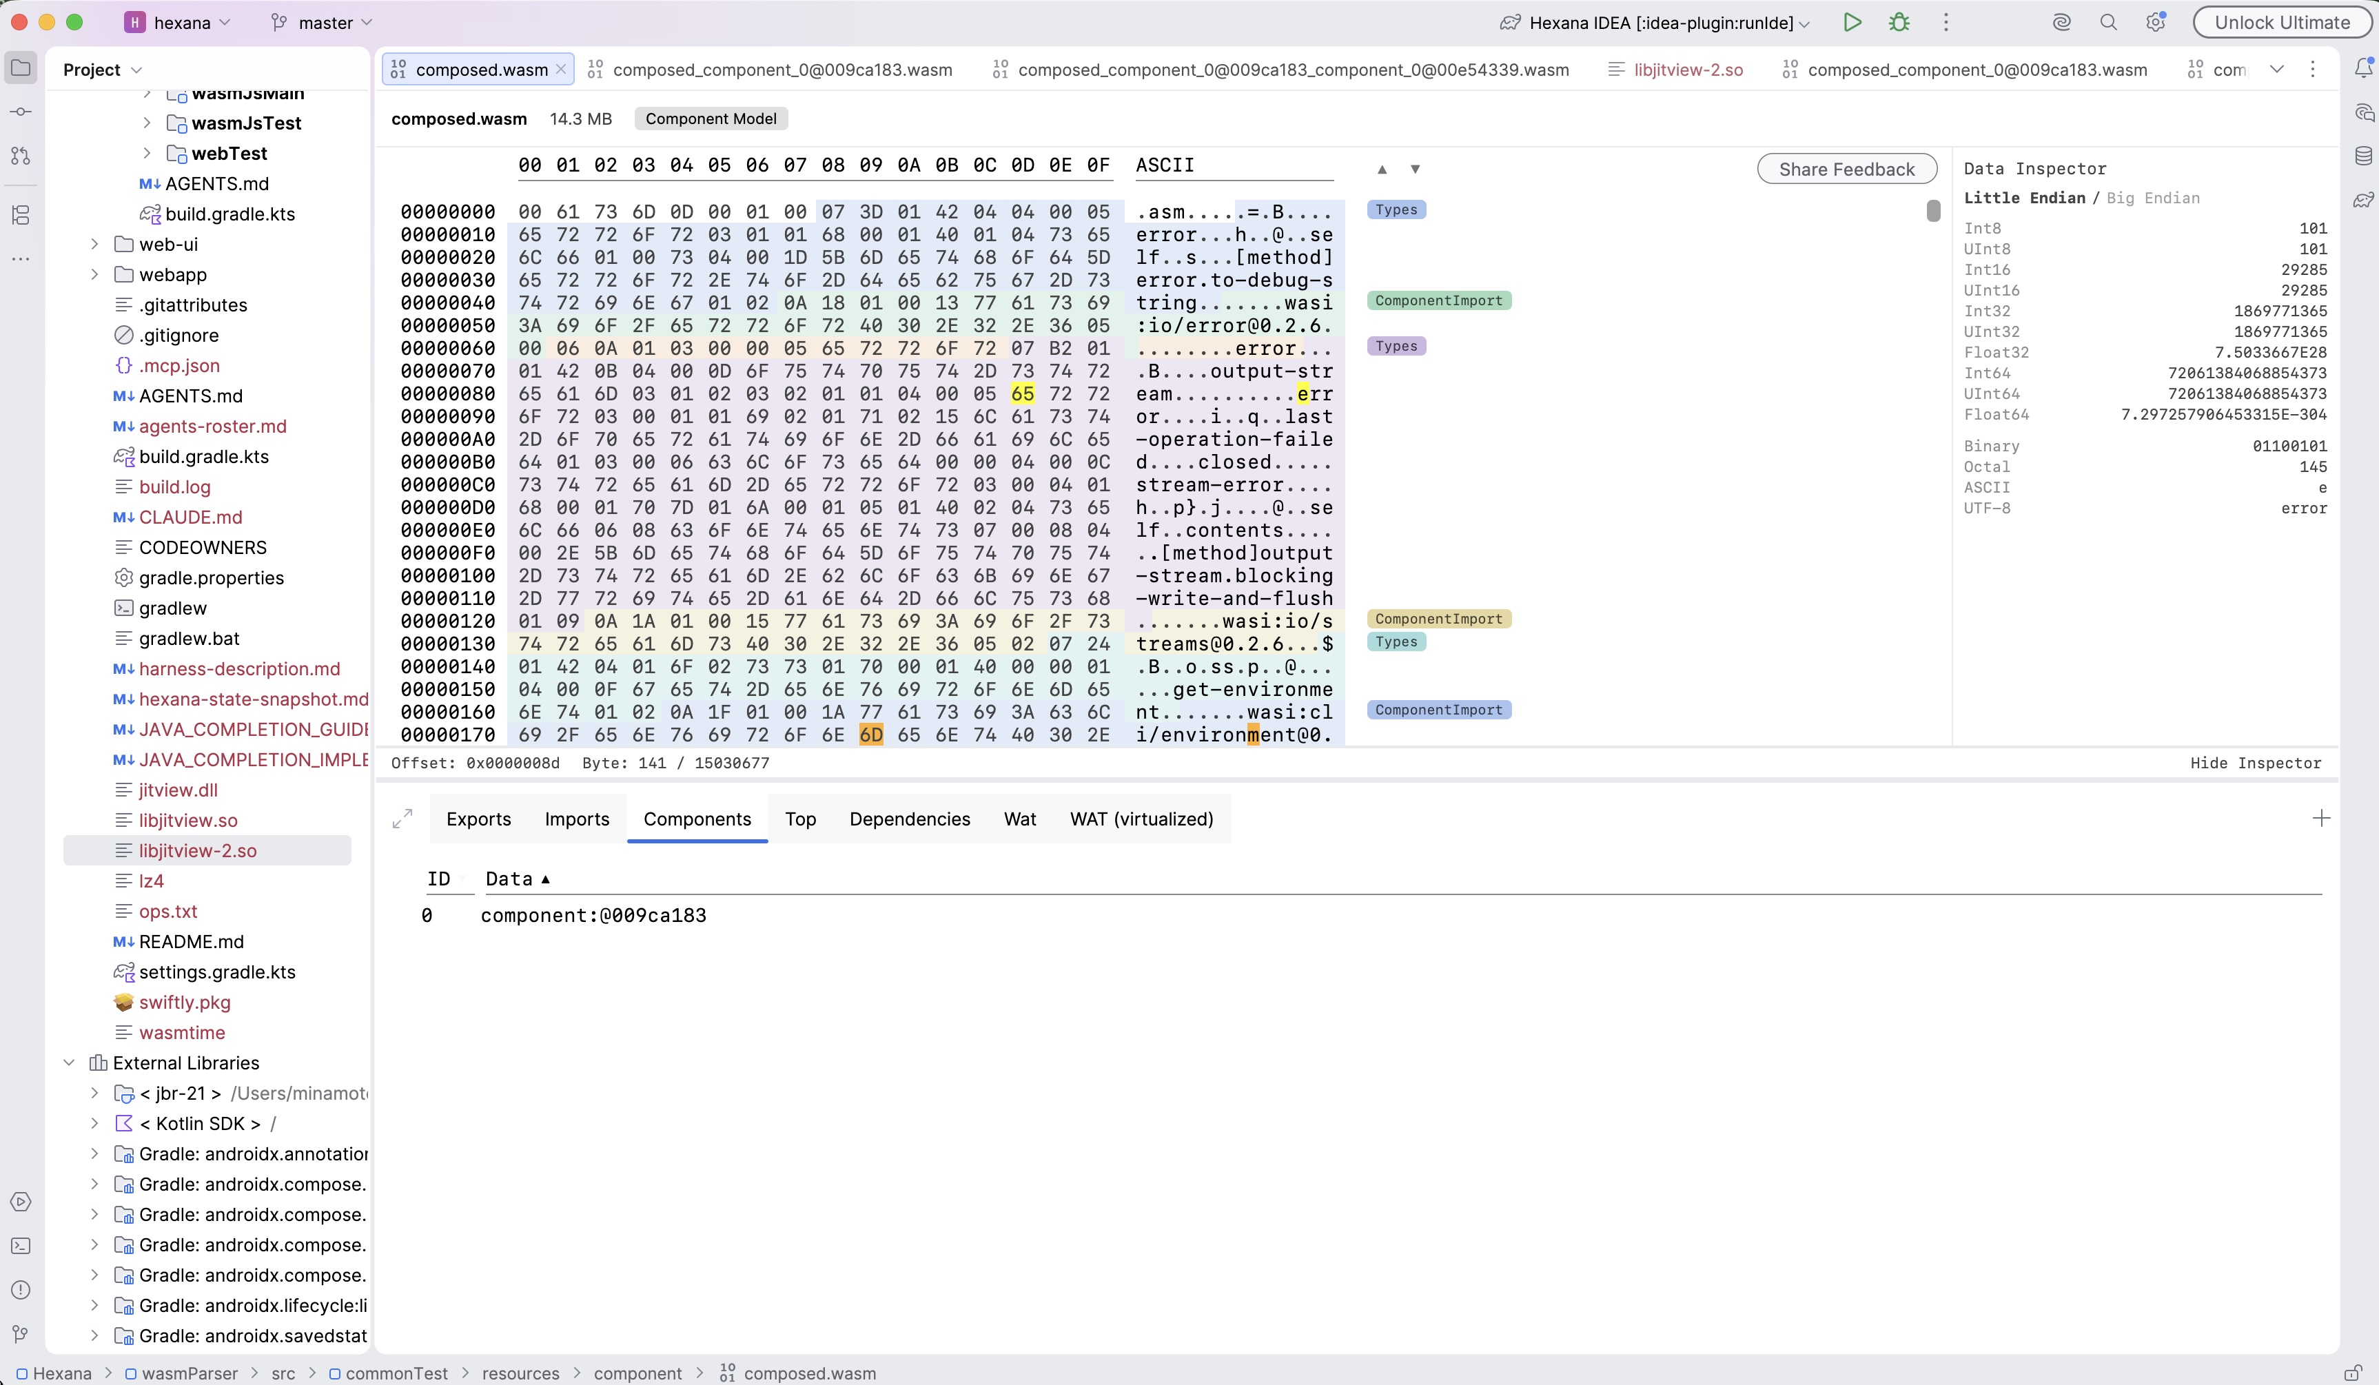Image resolution: width=2379 pixels, height=1385 pixels.
Task: Switch to the Imports tab
Action: tap(577, 819)
